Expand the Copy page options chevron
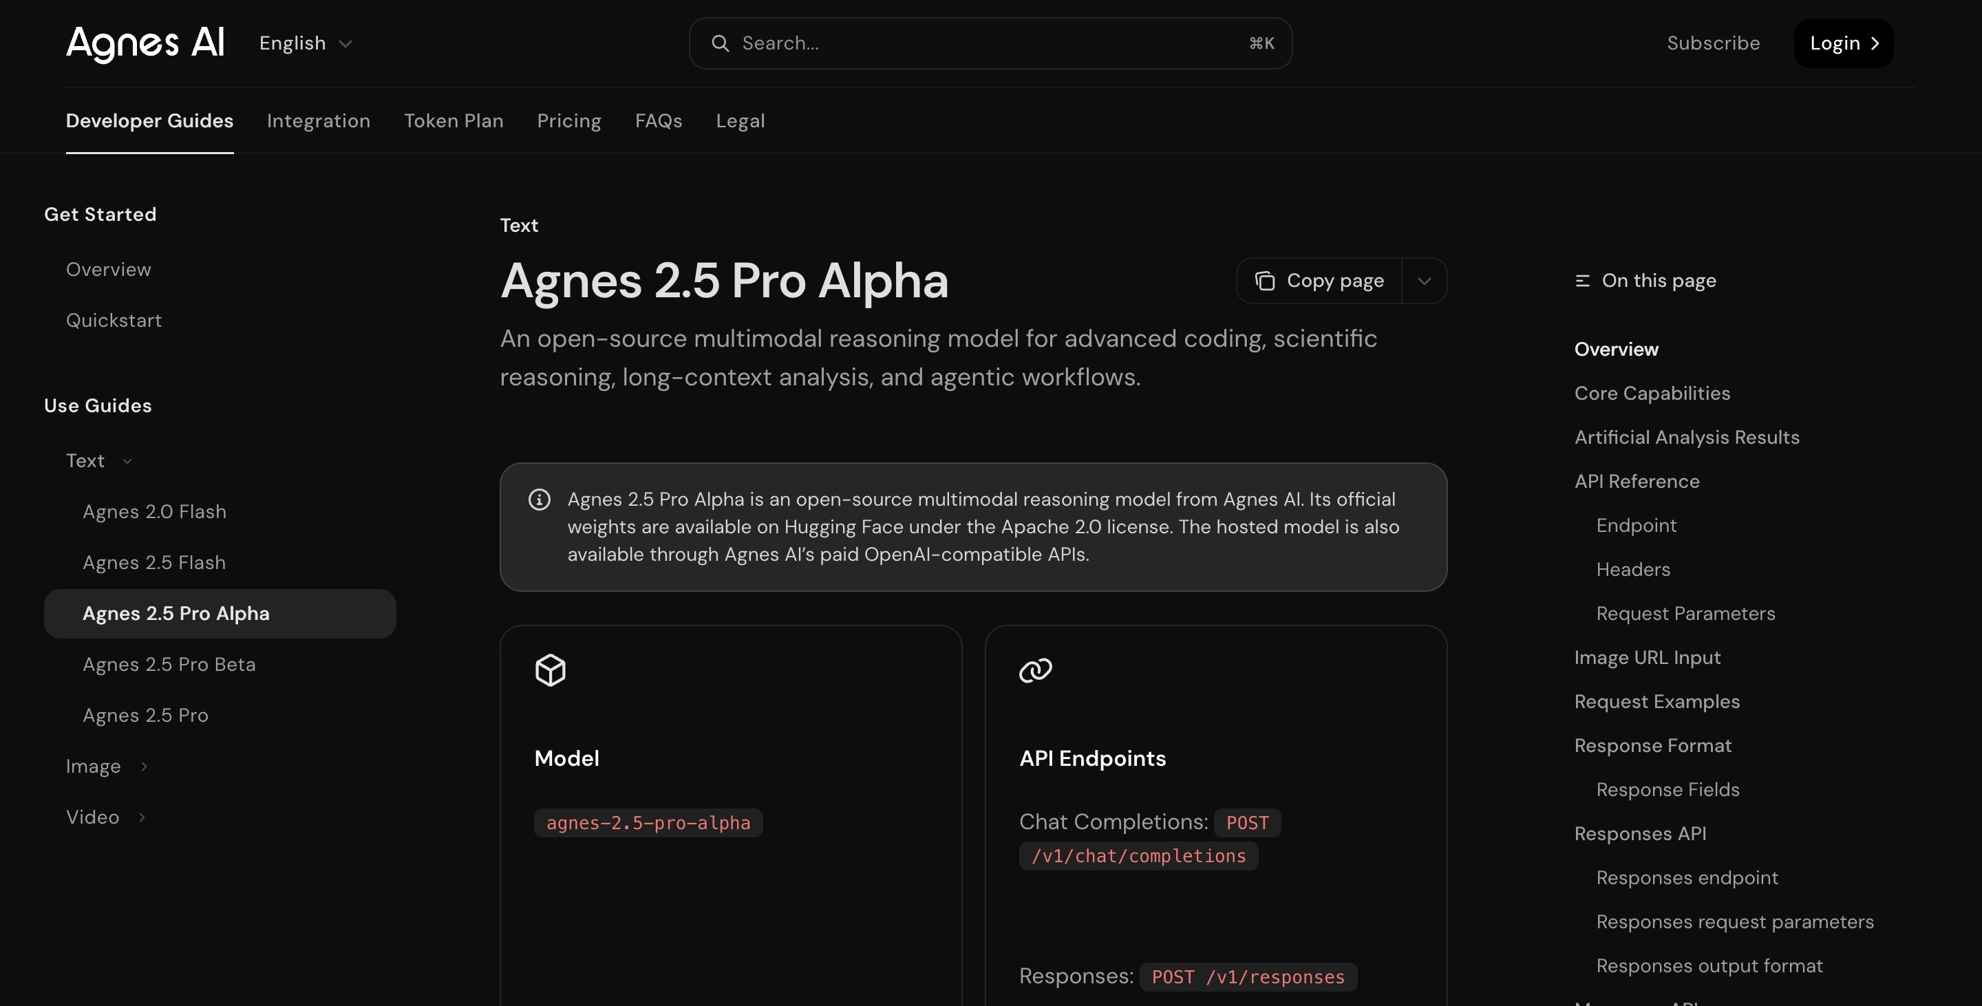Image resolution: width=1982 pixels, height=1006 pixels. [x=1424, y=281]
